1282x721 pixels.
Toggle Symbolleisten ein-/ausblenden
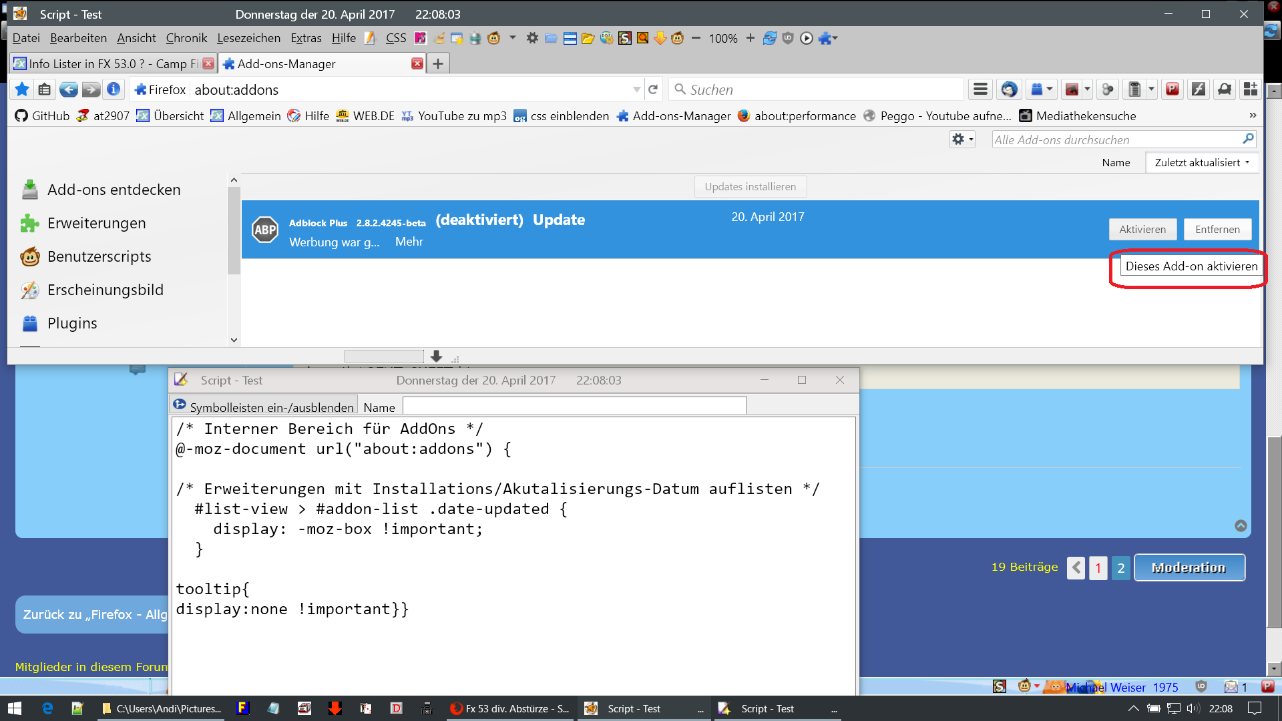(264, 407)
